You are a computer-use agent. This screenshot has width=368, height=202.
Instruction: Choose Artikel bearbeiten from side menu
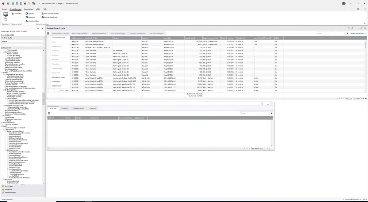tap(58, 38)
